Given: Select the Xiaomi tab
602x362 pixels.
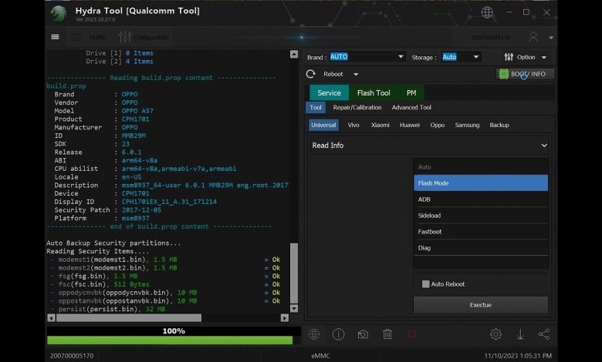Looking at the screenshot, I should pos(380,125).
